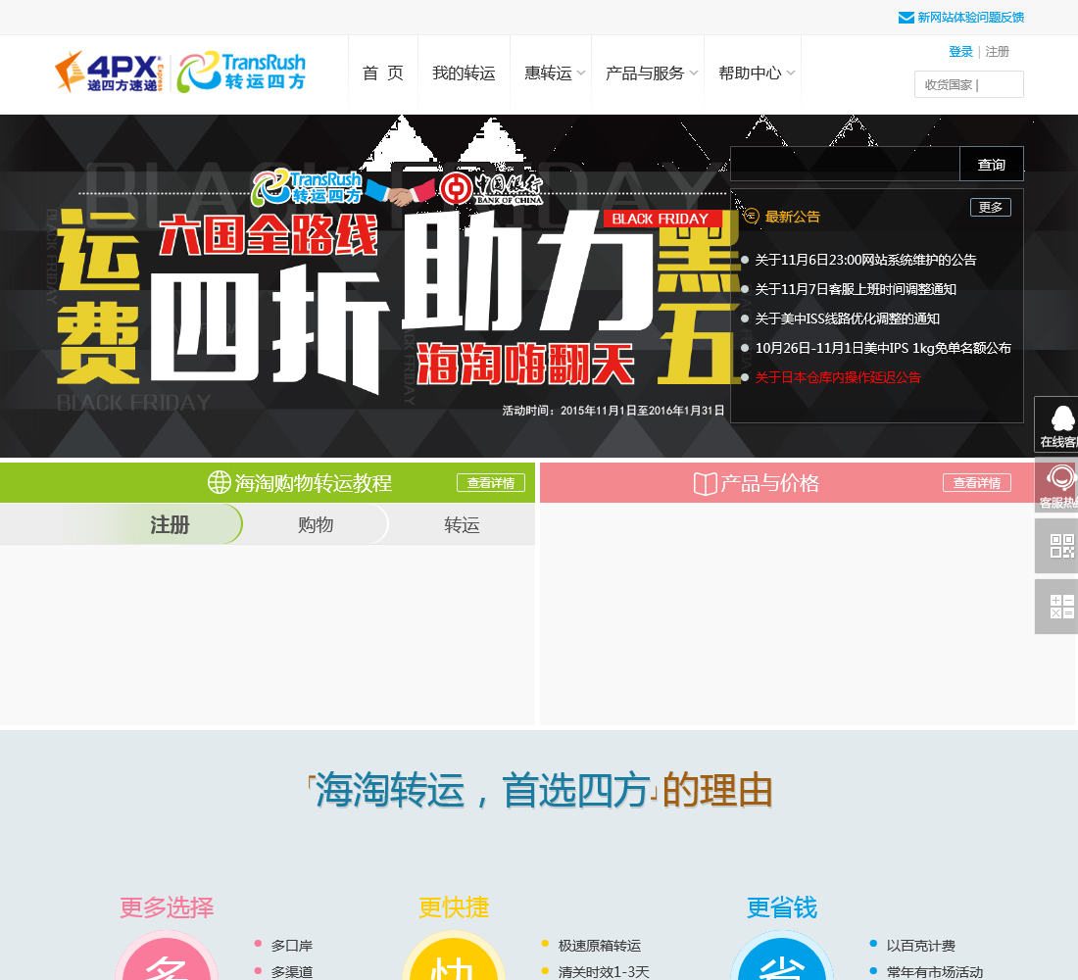Click the Bank of China logo
This screenshot has height=980, width=1078.
coord(491,188)
